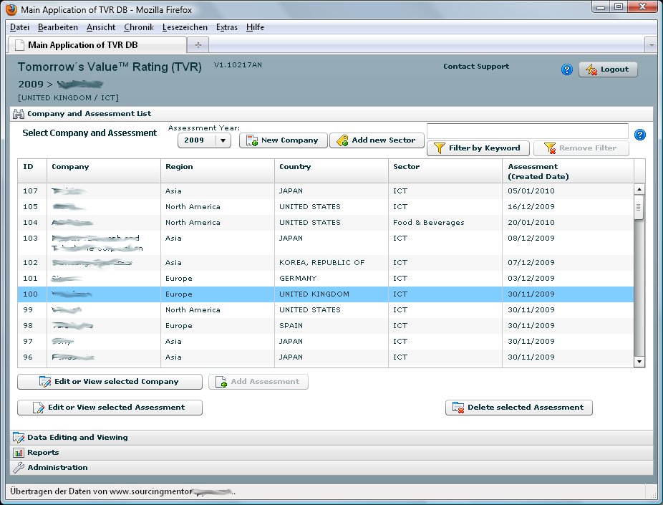The image size is (663, 505).
Task: Open the Extras menu
Action: coord(227,27)
